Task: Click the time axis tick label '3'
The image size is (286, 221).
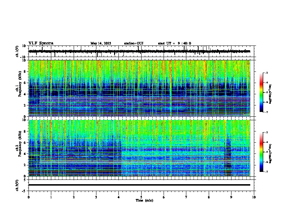Action: (96, 197)
